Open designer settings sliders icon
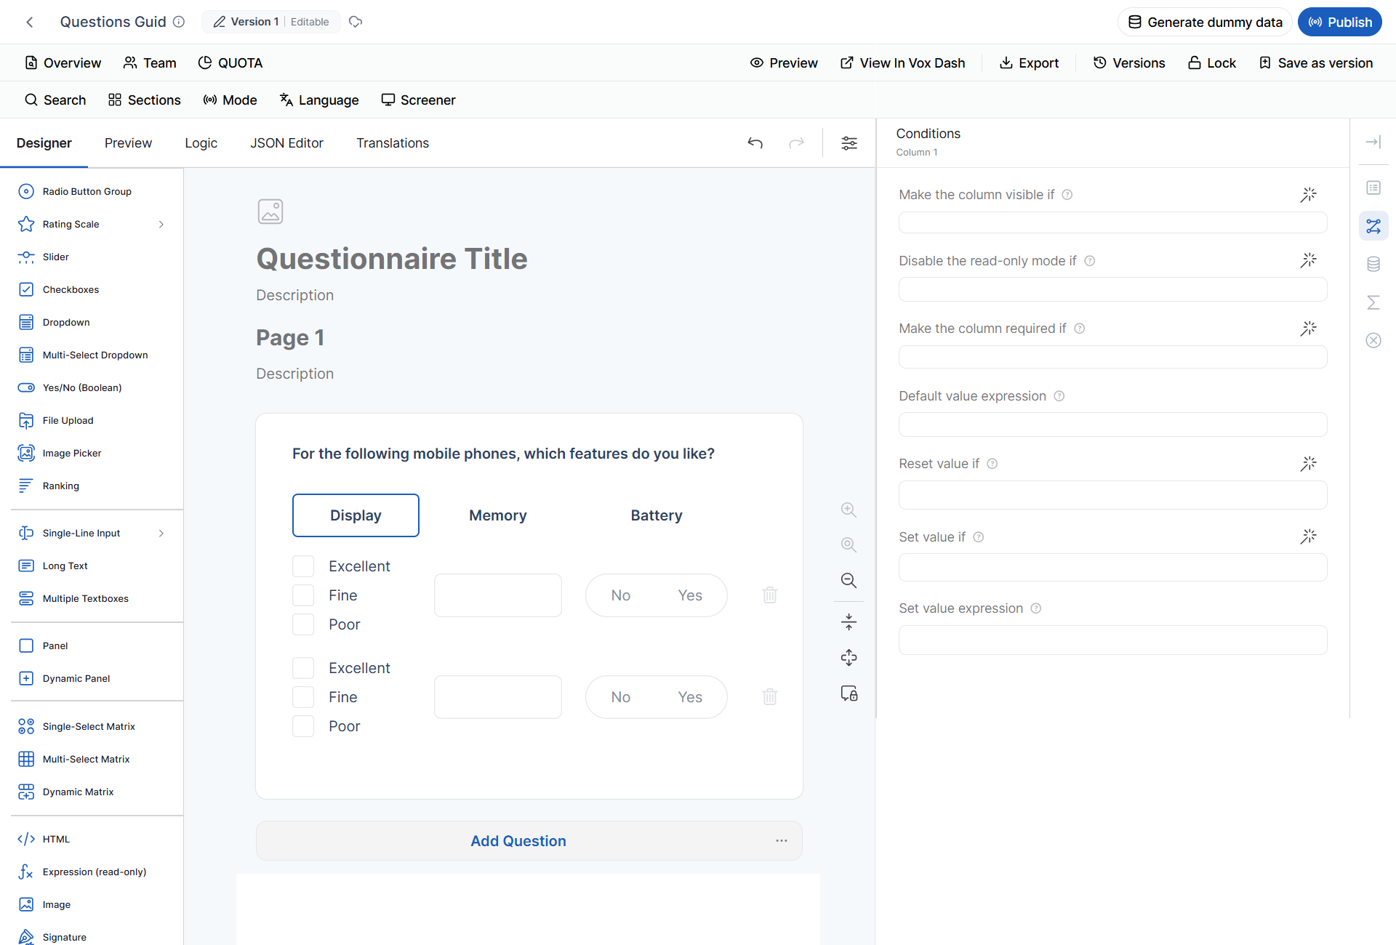 (x=849, y=143)
